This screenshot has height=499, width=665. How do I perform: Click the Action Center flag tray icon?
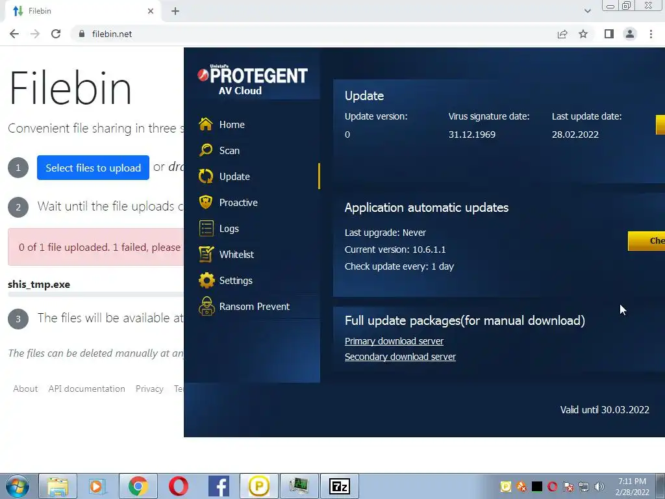pos(568,486)
